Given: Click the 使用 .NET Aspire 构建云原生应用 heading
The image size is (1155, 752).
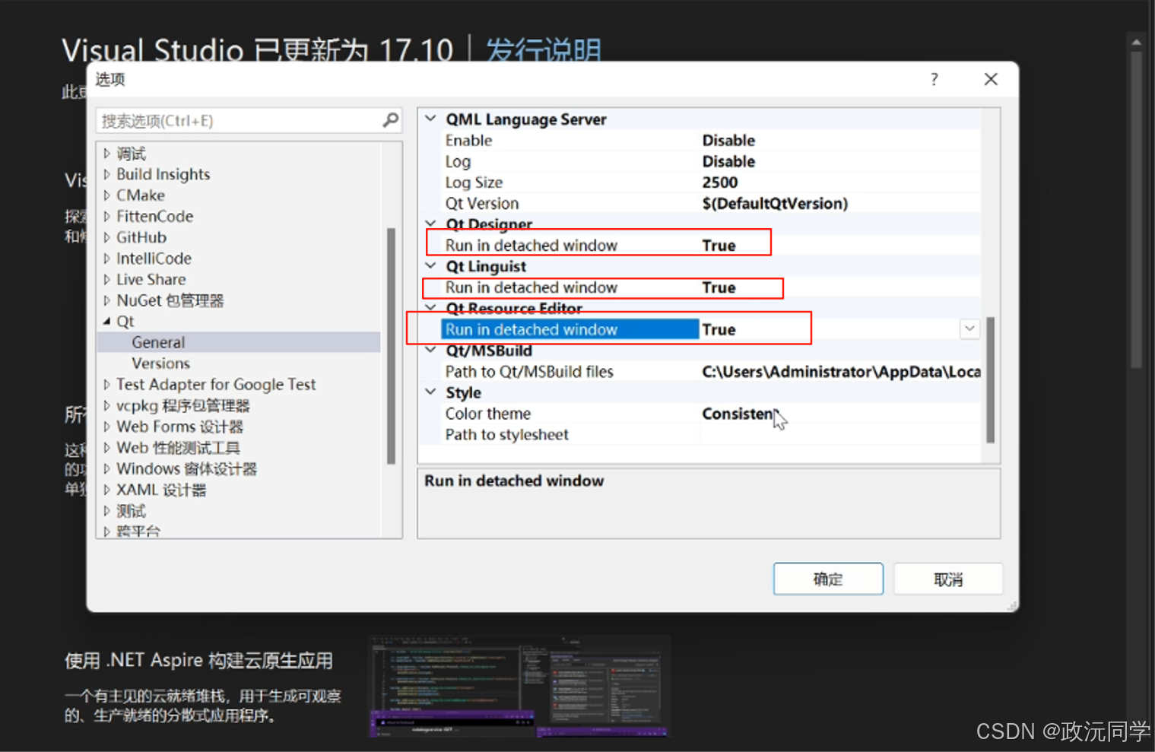Looking at the screenshot, I should tap(198, 661).
